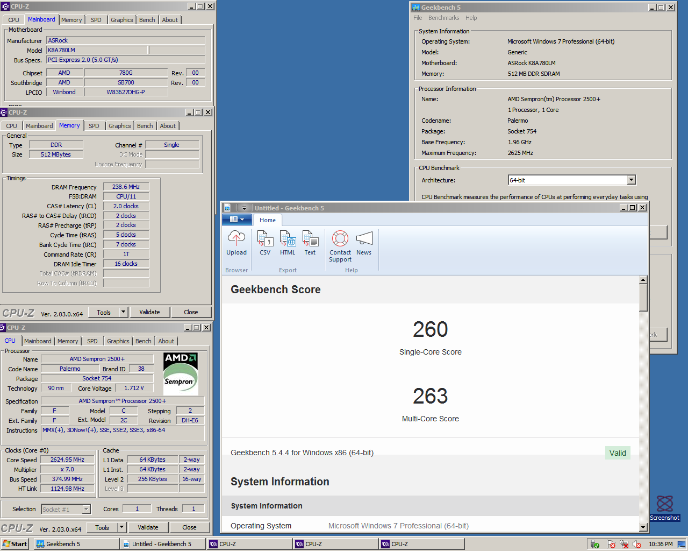Image resolution: width=688 pixels, height=551 pixels.
Task: Click the Threads count field
Action: 193,509
